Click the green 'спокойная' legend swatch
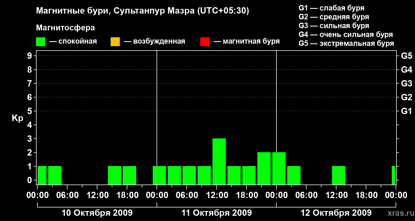 (x=41, y=42)
